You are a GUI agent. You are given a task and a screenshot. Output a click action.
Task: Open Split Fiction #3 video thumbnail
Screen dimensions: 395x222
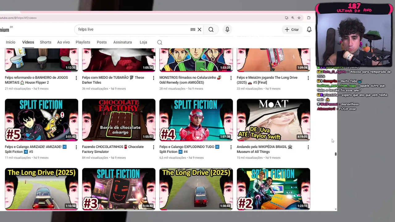(119, 189)
